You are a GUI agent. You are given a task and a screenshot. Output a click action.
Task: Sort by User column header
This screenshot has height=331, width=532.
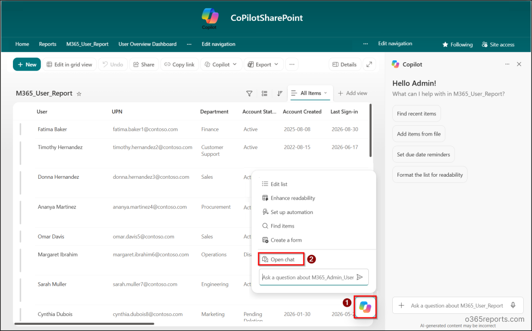(x=42, y=112)
